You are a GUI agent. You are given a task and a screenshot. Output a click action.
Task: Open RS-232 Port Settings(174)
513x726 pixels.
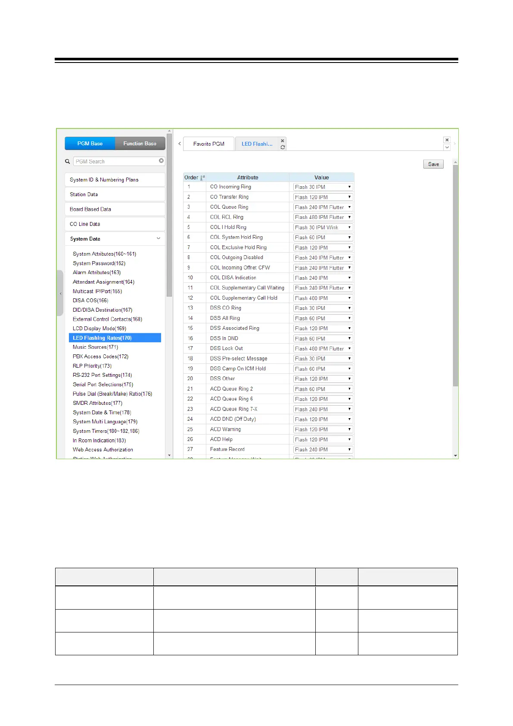(x=102, y=375)
